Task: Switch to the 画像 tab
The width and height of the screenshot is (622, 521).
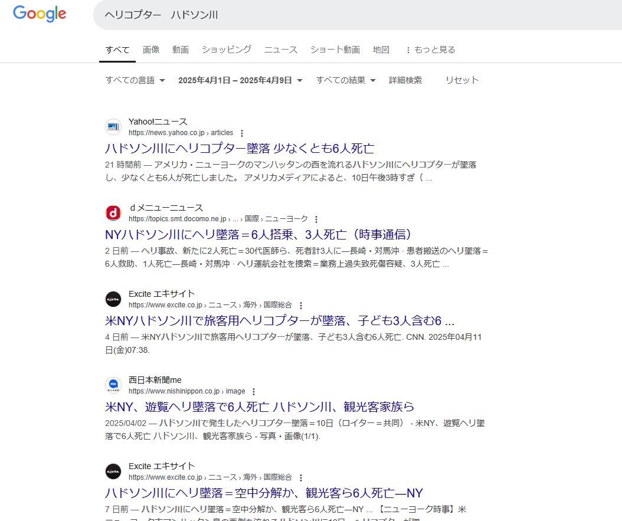Action: tap(151, 50)
